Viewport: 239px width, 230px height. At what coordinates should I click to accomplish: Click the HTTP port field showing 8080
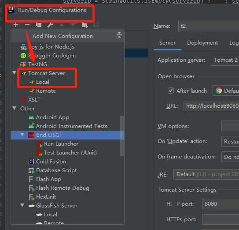pos(221,204)
